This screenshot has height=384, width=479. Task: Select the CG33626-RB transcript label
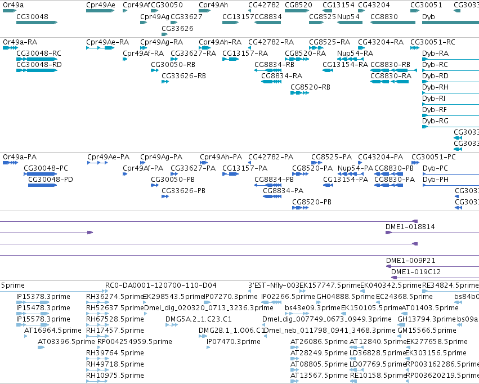(x=183, y=76)
